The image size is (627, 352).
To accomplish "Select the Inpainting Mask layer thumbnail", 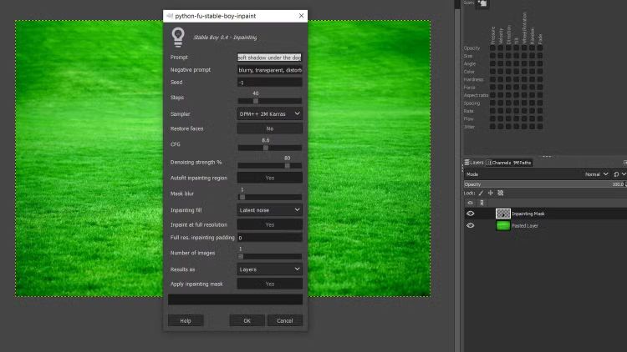I will click(x=502, y=214).
